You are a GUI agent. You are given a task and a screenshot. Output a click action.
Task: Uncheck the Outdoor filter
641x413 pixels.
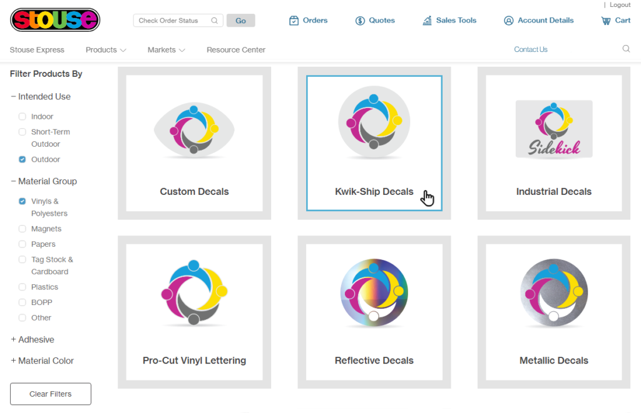[x=23, y=159]
